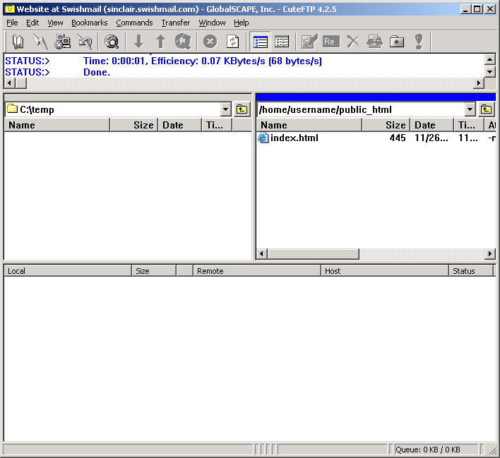Sort local files by Name column

pyautogui.click(x=56, y=125)
